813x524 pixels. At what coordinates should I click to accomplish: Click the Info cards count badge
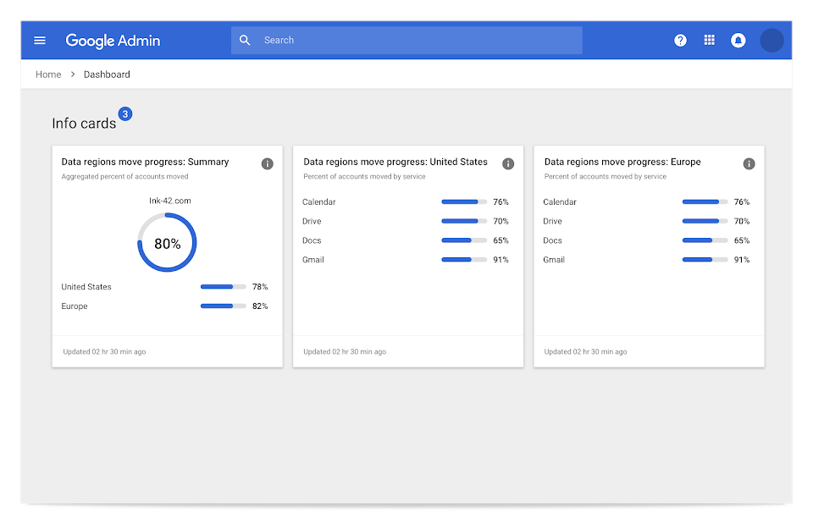tap(125, 113)
